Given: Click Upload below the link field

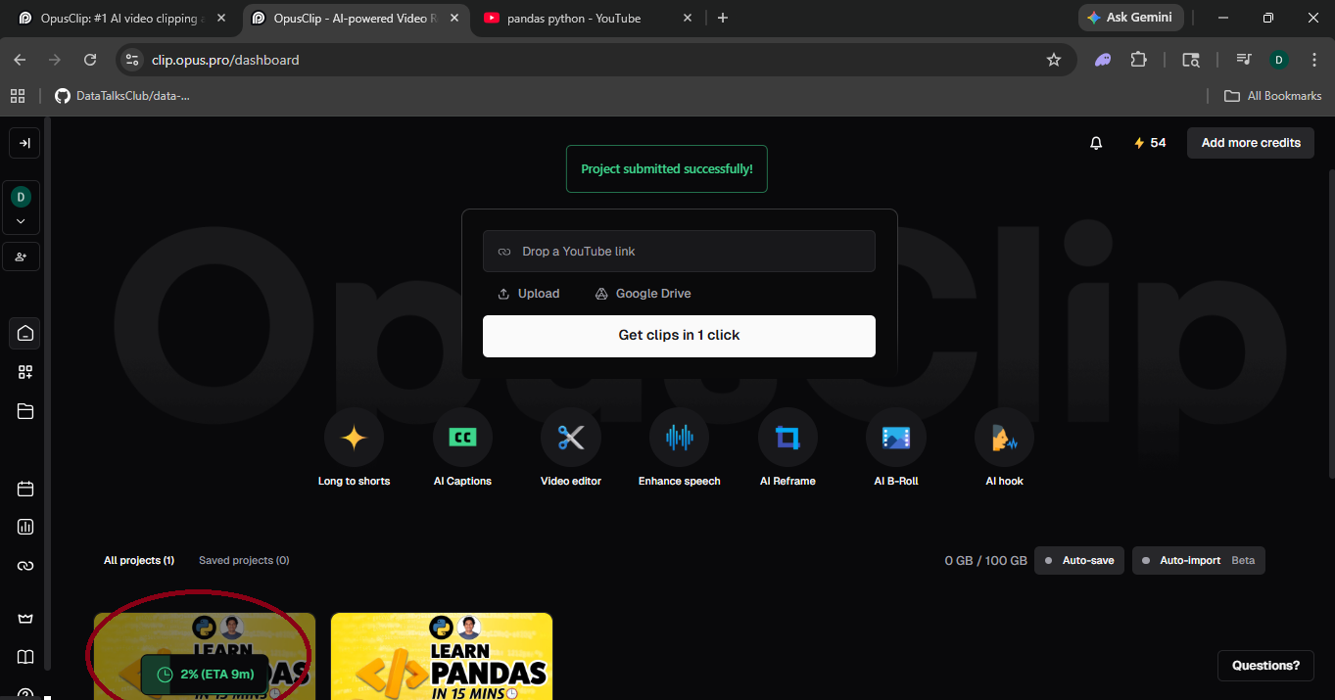Looking at the screenshot, I should click(529, 294).
